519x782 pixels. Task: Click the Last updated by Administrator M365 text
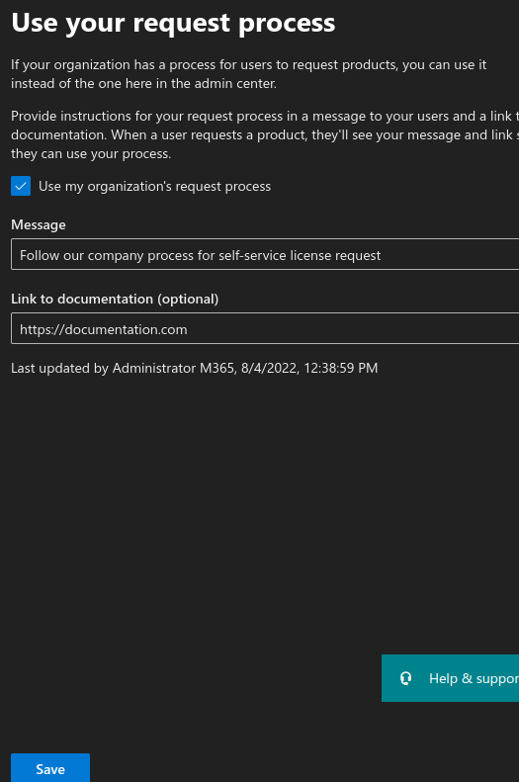point(194,368)
